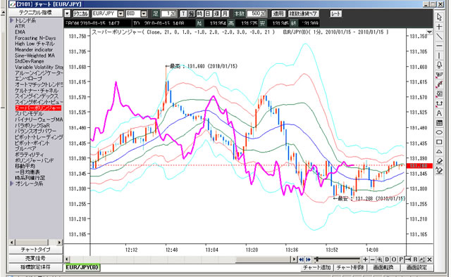Select the arrow pointer tool
Screen dimensions: 451x277
click(x=439, y=17)
